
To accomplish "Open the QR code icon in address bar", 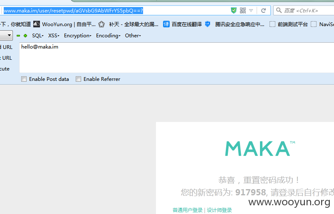I will pyautogui.click(x=243, y=10).
